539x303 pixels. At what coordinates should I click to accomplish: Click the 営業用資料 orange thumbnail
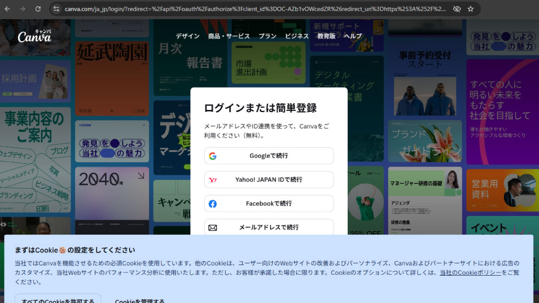pos(503,190)
